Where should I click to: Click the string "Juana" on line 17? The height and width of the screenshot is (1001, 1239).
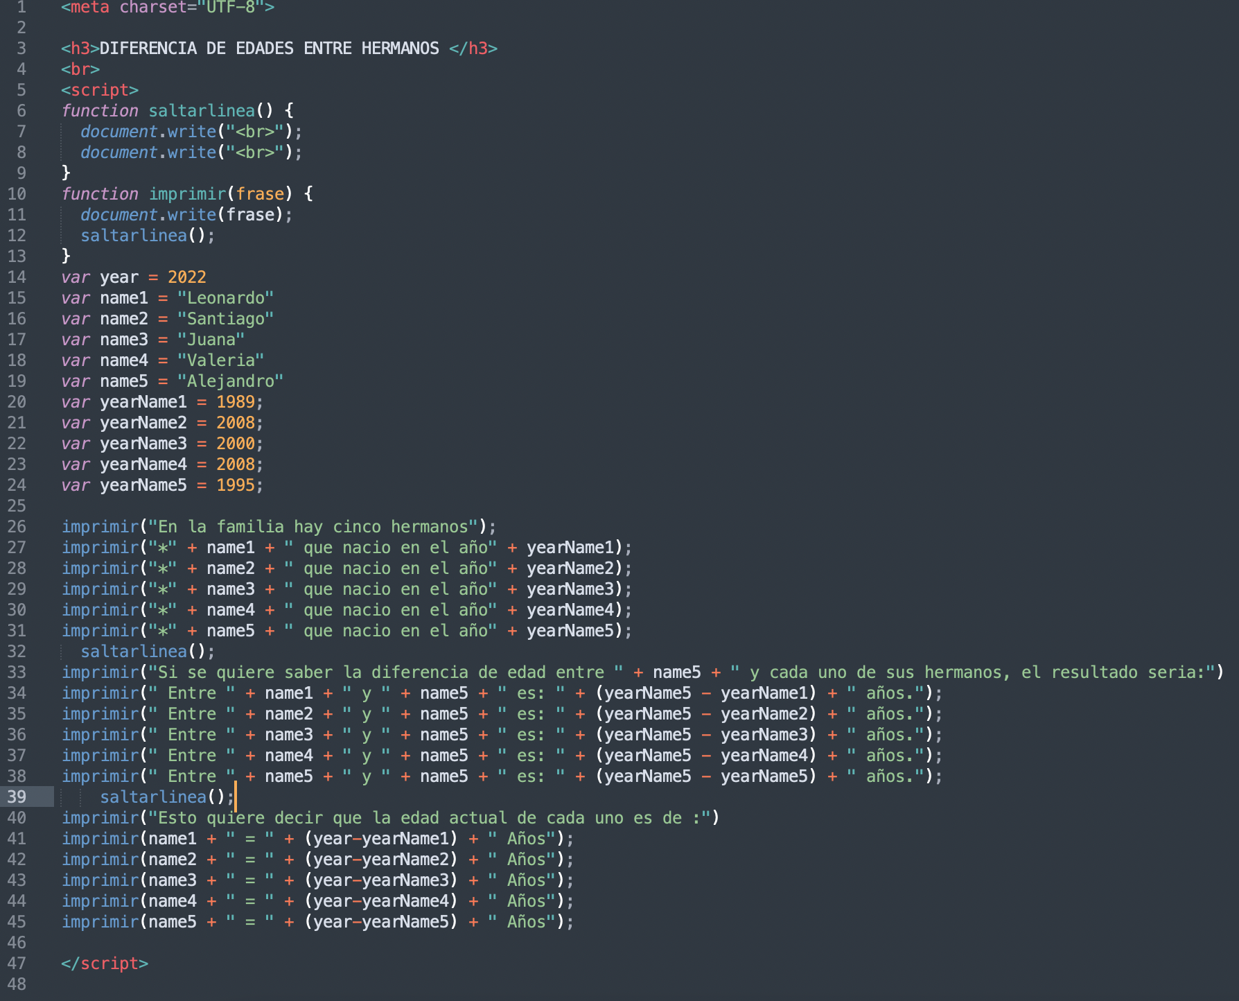(211, 340)
